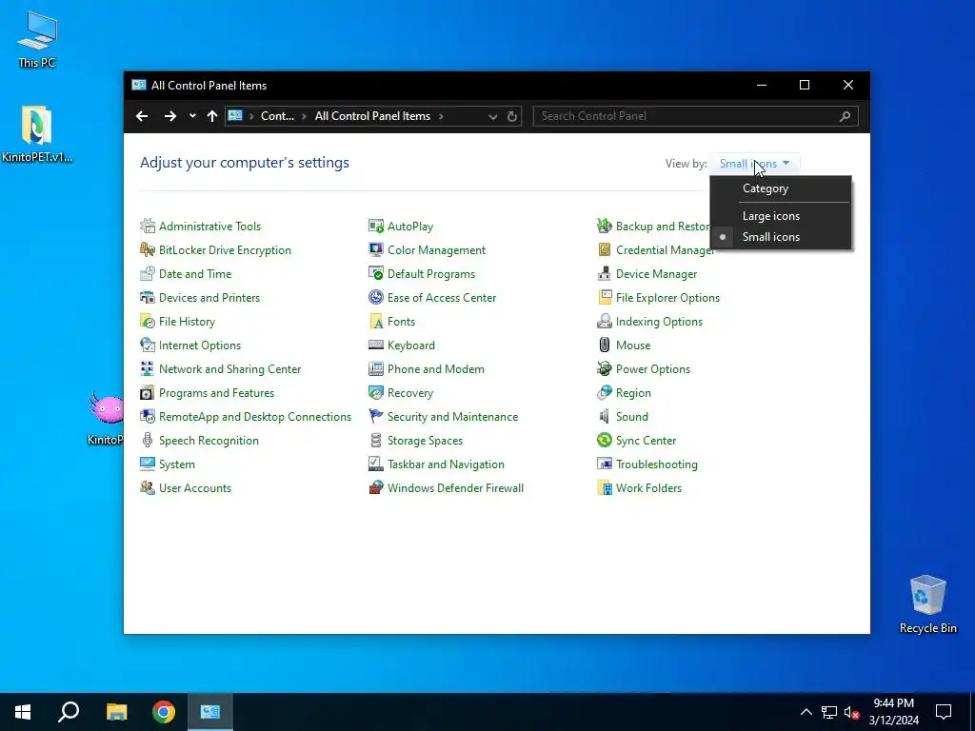Open the User Accounts icon

pyautogui.click(x=148, y=488)
